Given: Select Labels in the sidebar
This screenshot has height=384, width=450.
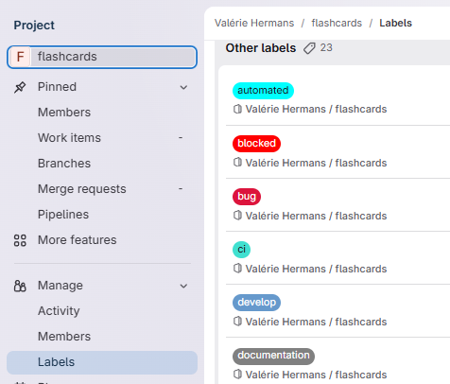Looking at the screenshot, I should (102, 362).
